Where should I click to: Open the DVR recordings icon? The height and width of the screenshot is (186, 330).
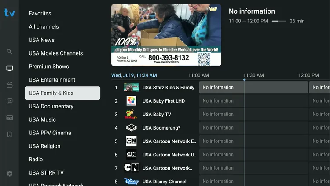click(10, 118)
